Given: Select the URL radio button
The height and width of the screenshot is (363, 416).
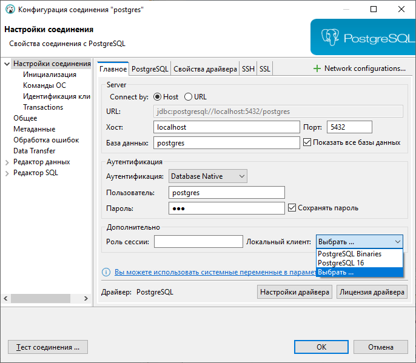Looking at the screenshot, I should point(188,97).
